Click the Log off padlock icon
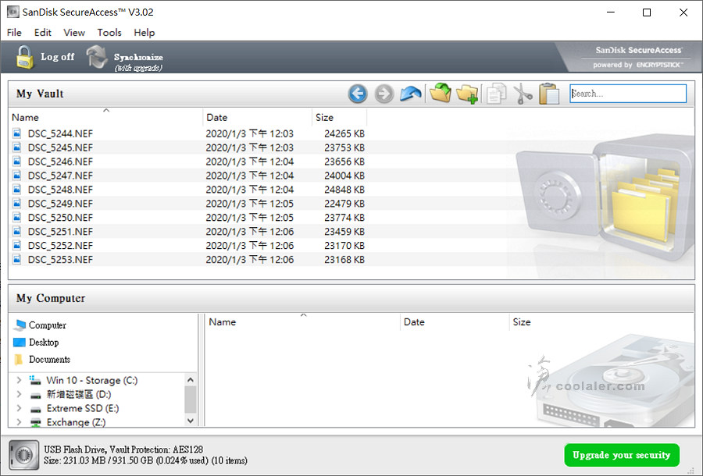Image resolution: width=703 pixels, height=476 pixels. point(26,57)
